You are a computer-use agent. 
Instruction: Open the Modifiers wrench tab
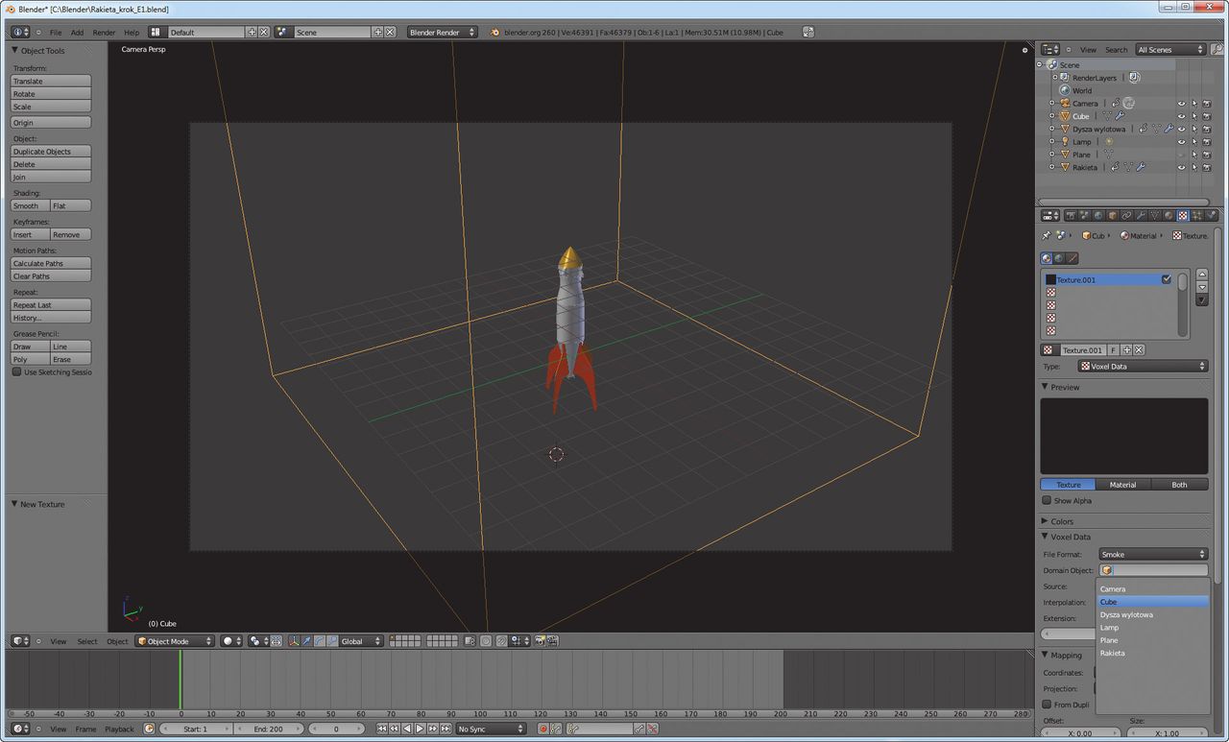pyautogui.click(x=1141, y=216)
